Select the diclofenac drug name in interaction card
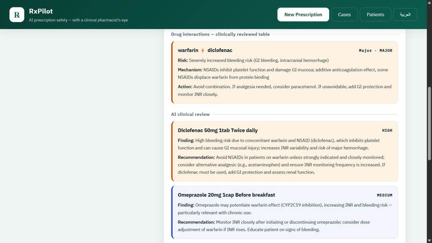This screenshot has height=243, width=432. tap(220, 50)
